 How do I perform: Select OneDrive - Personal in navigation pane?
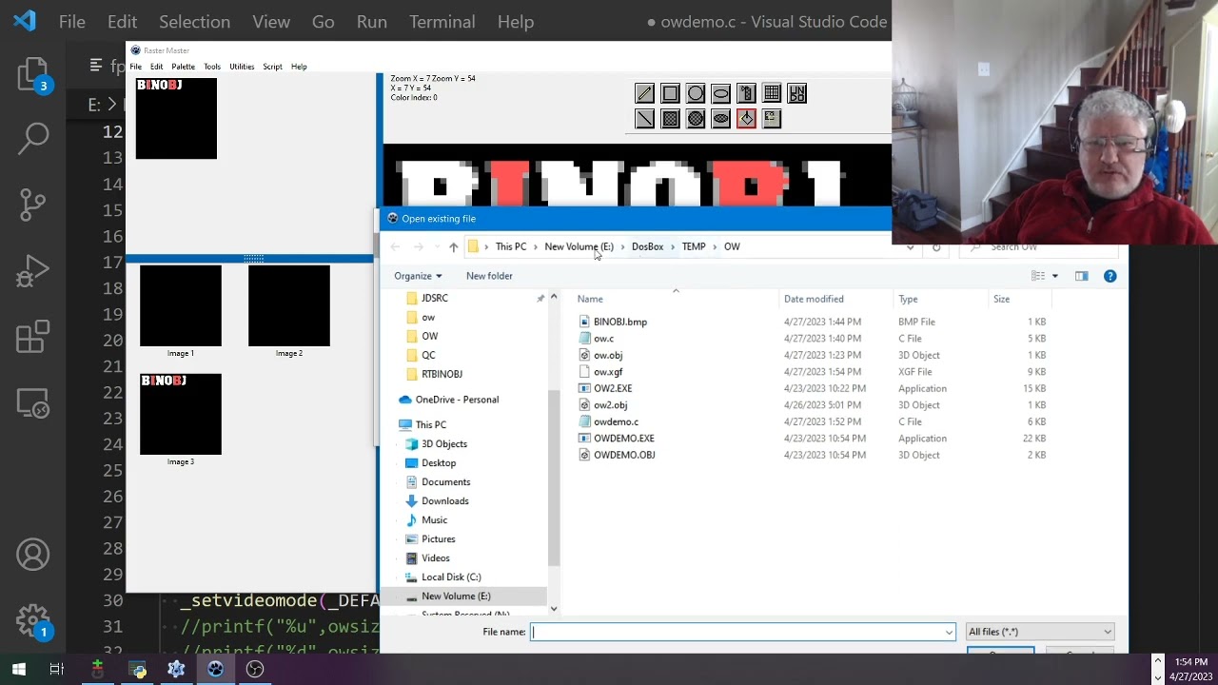[x=457, y=400]
